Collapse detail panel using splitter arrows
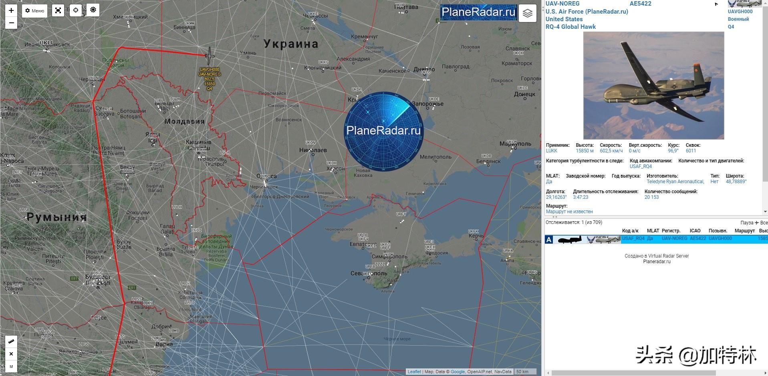Image resolution: width=768 pixels, height=376 pixels. (x=555, y=217)
